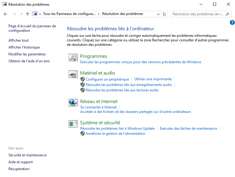Screen dimensions: 235x177
Task: Click Obtenir de l'aide d'un ami
Action: tap(29, 61)
